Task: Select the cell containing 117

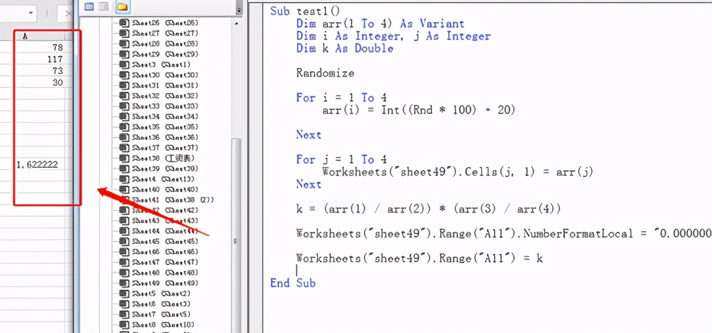Action: [x=39, y=59]
